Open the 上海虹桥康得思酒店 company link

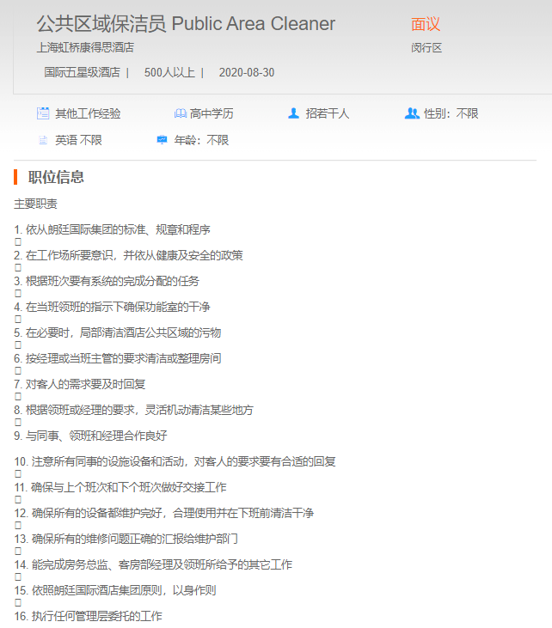(85, 48)
